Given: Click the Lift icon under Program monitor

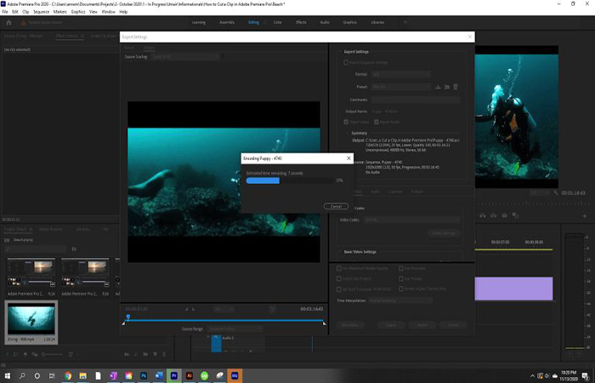Looking at the screenshot, I should [483, 215].
